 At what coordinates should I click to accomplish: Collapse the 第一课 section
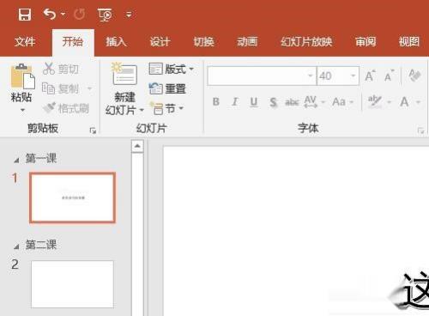[x=16, y=161]
